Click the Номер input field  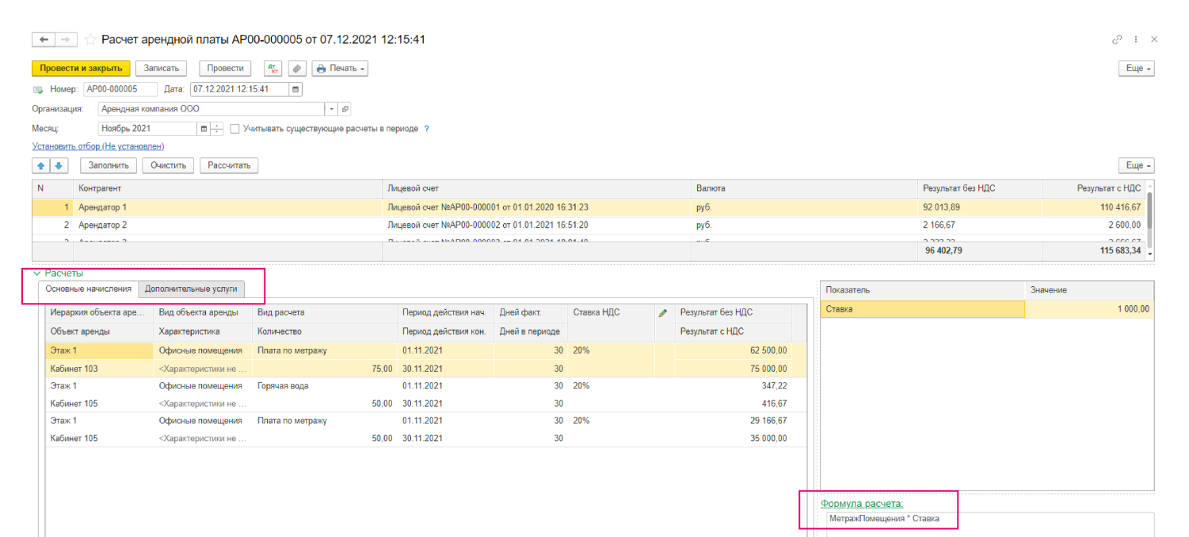pos(120,89)
